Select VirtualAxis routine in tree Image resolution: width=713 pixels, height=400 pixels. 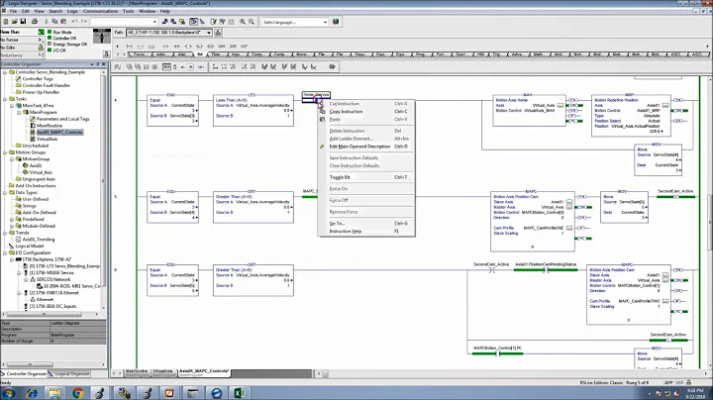coord(47,139)
